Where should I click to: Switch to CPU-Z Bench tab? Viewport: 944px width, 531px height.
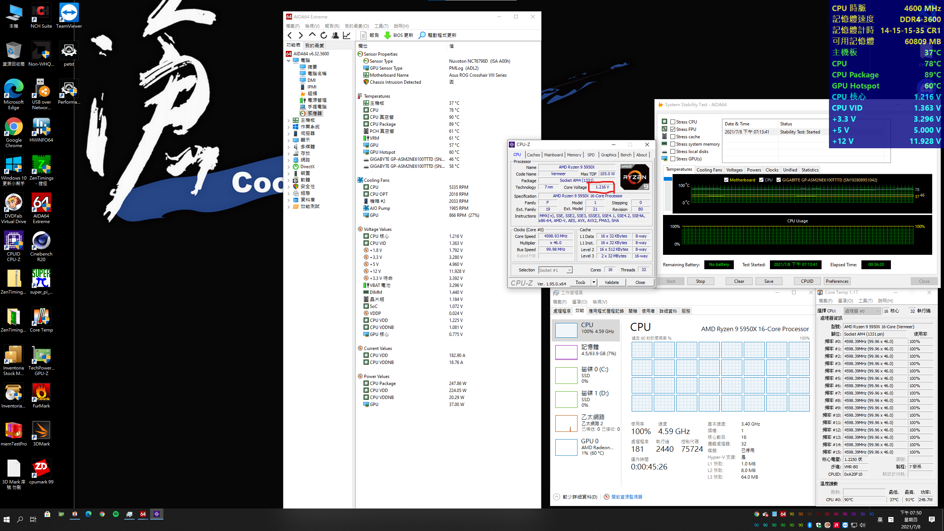(x=626, y=155)
